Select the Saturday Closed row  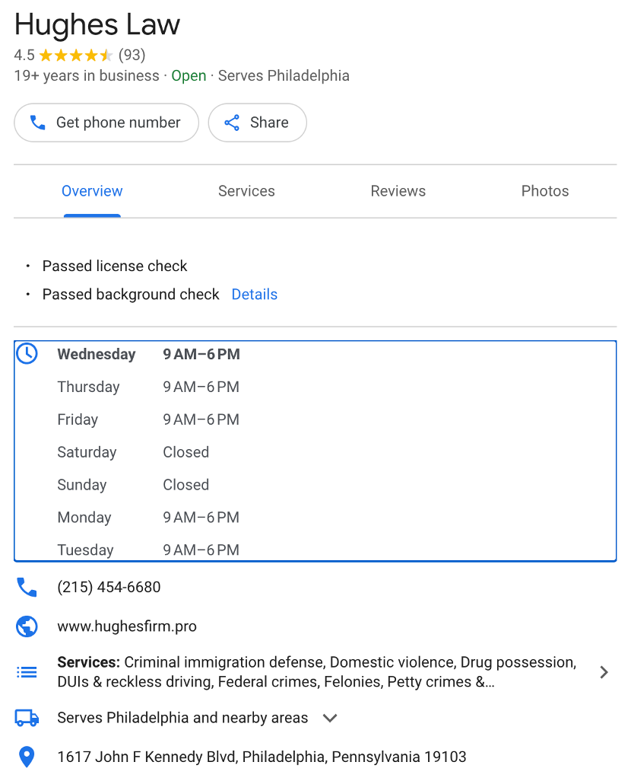[x=133, y=452]
